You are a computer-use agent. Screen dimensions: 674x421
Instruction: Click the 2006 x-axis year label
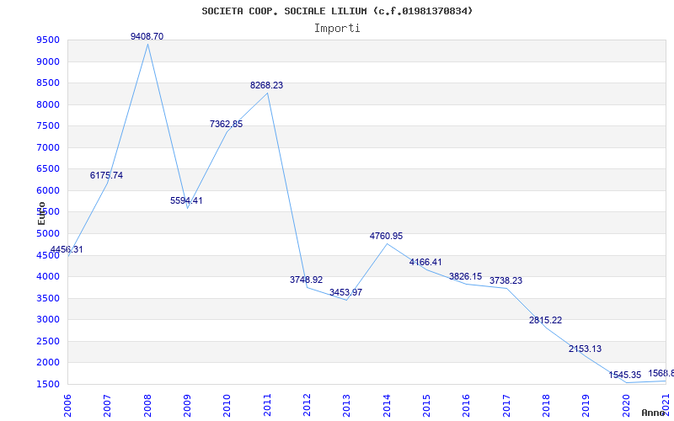pyautogui.click(x=67, y=407)
